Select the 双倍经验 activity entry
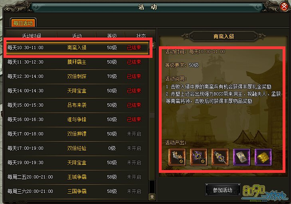The height and width of the screenshot is (204, 291). (x=77, y=149)
